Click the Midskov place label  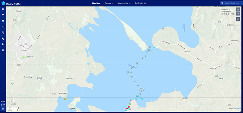point(187,52)
